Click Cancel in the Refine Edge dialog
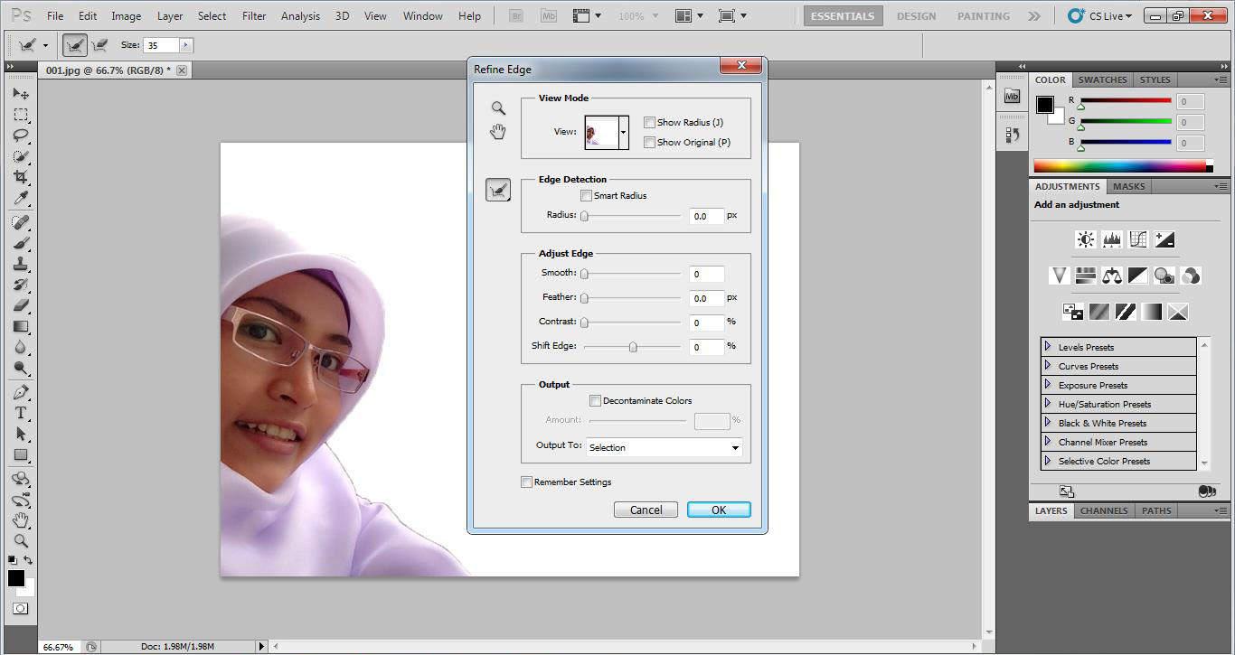 (646, 510)
